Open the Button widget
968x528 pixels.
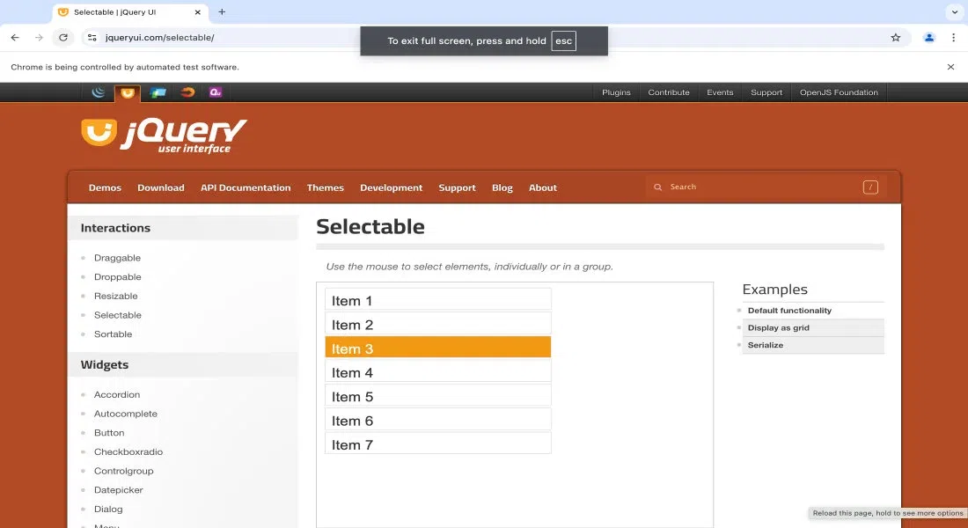[x=108, y=433]
